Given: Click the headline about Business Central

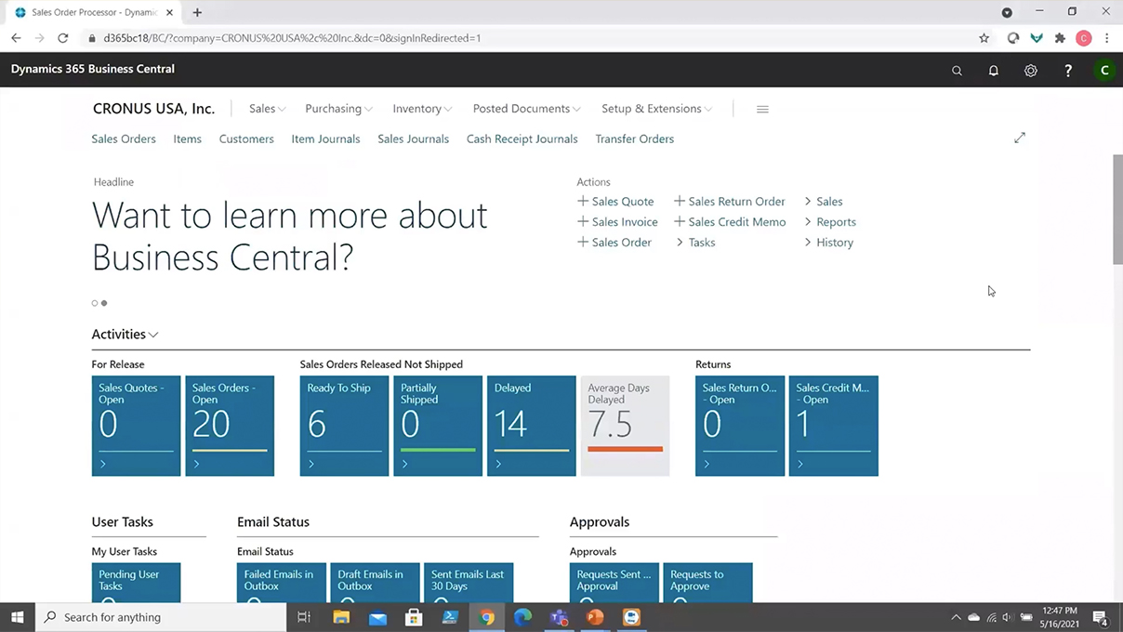Looking at the screenshot, I should pos(290,236).
